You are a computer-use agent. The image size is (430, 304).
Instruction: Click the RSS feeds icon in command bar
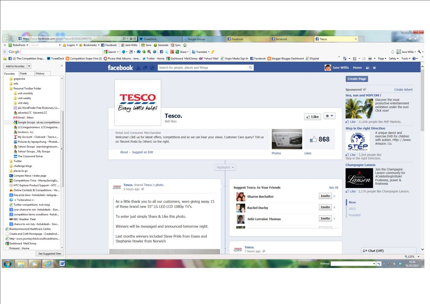354,59
